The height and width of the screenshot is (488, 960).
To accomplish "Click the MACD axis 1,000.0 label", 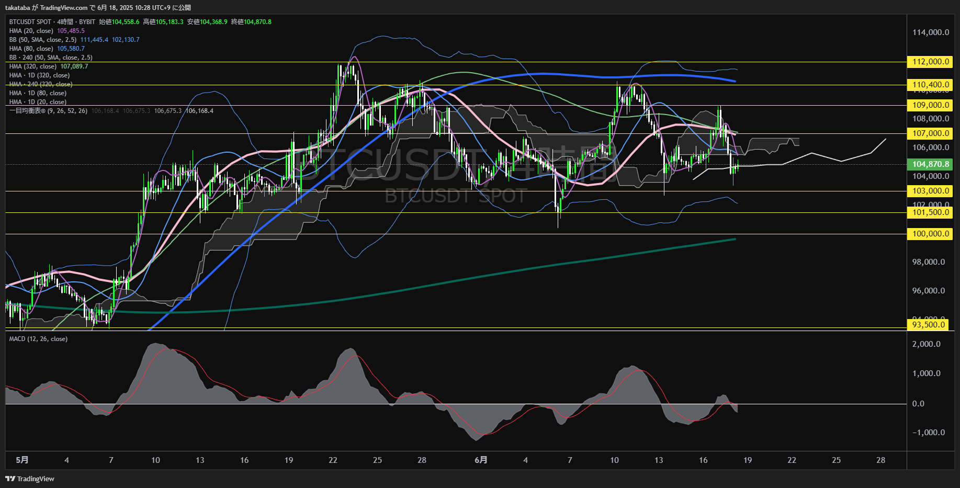I will [926, 373].
